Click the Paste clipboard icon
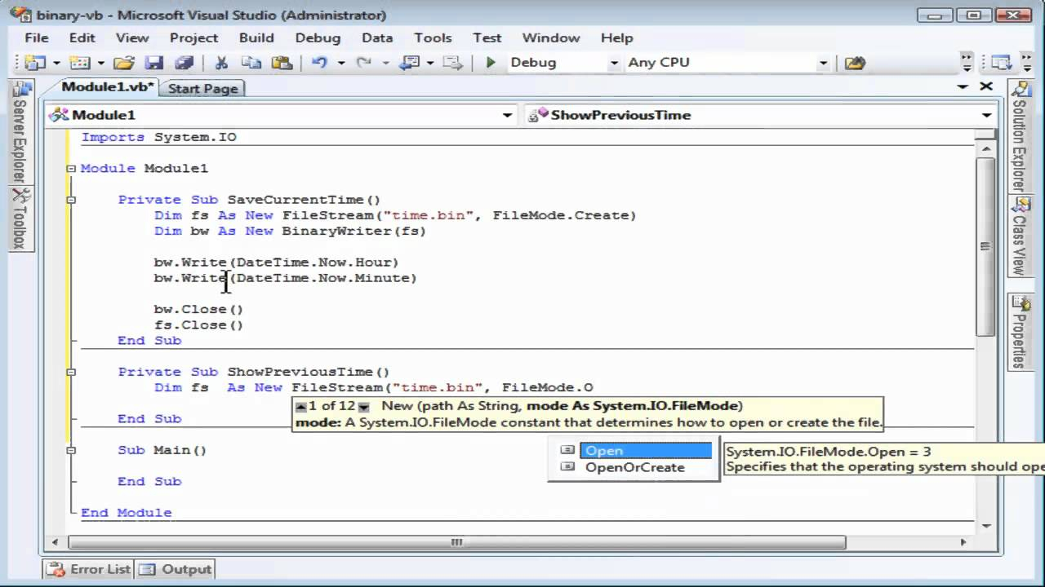 point(282,63)
